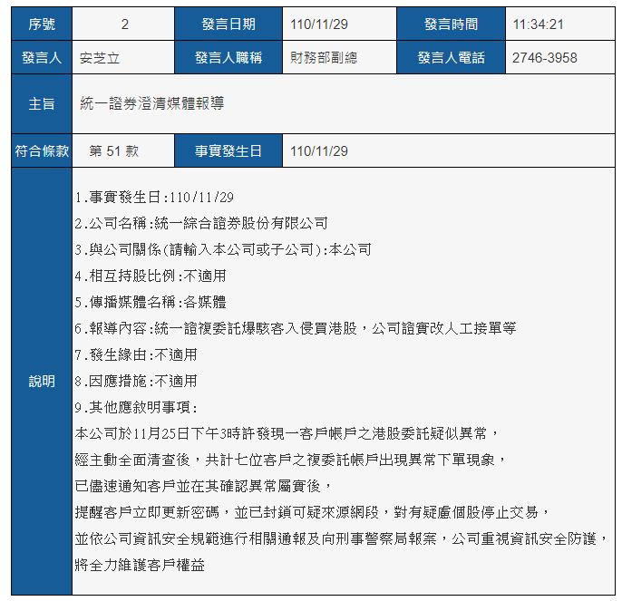Click the 發言日期 header cell
This screenshot has width=622, height=601.
[228, 24]
